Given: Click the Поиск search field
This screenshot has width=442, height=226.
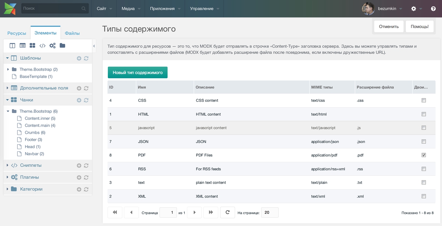Looking at the screenshot, I should point(52,8).
